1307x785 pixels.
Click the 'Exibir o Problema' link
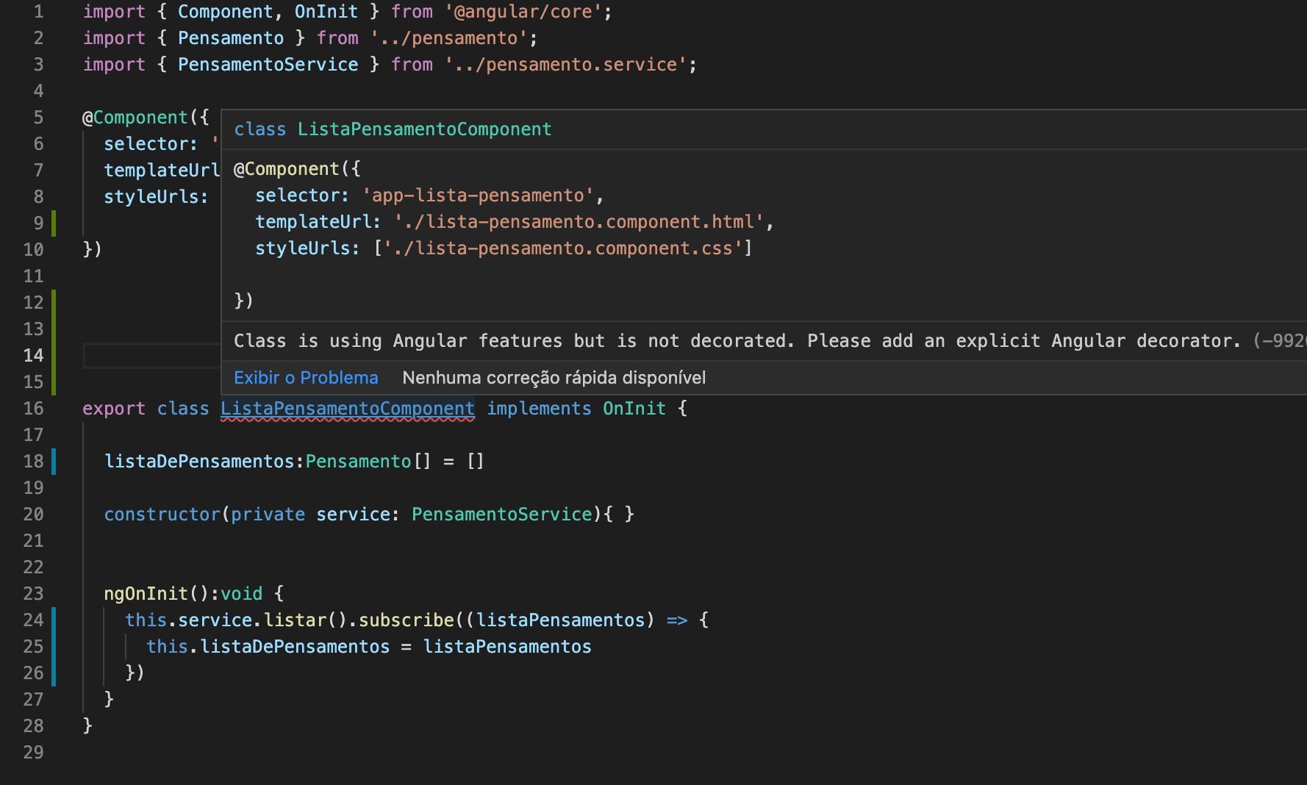point(306,378)
